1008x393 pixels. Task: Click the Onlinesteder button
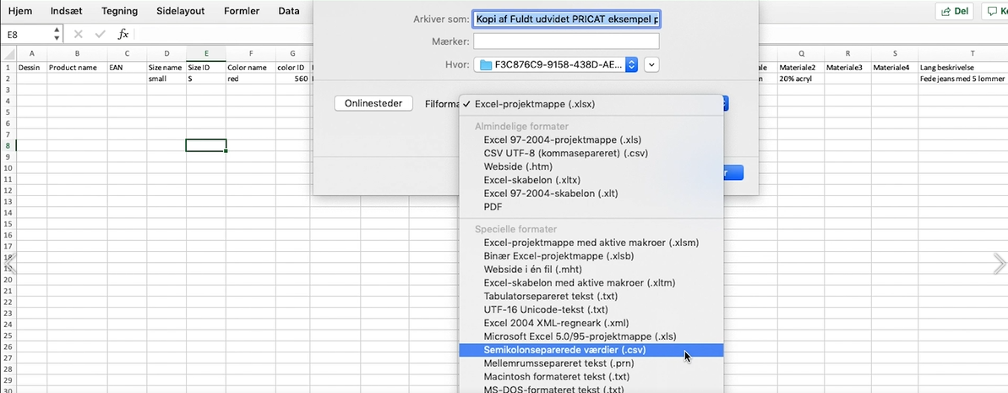click(373, 103)
